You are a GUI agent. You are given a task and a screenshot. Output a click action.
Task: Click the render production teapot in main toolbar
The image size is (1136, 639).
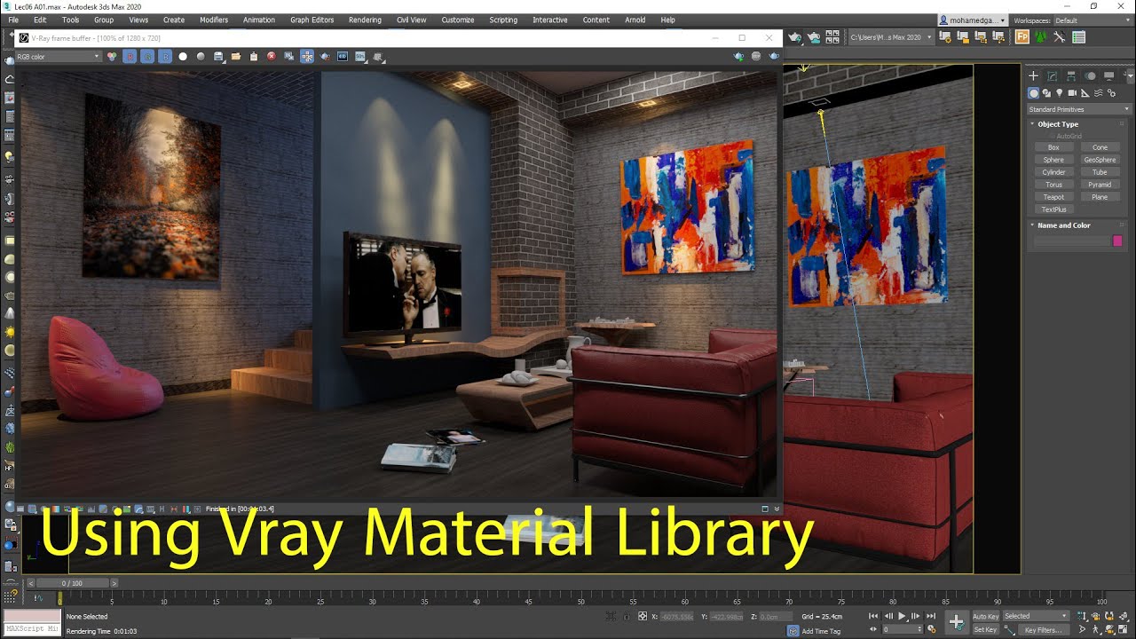pyautogui.click(x=794, y=37)
